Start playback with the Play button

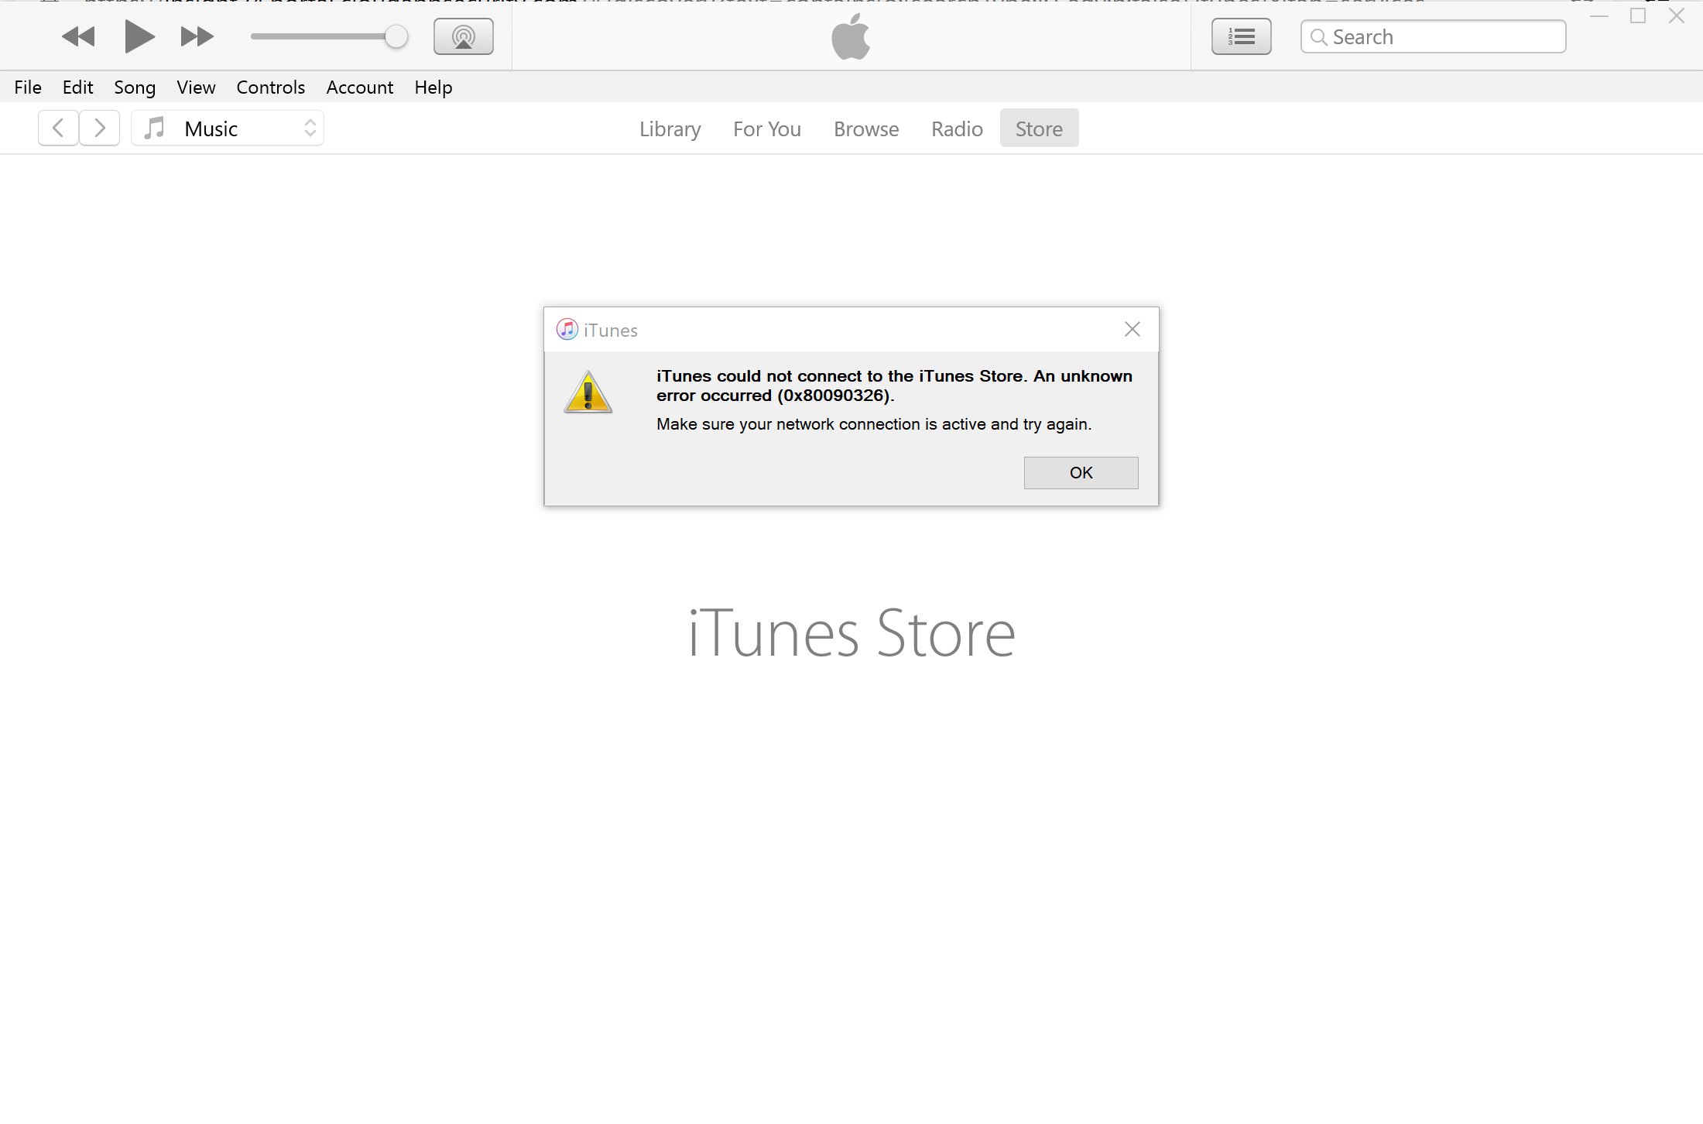[139, 36]
